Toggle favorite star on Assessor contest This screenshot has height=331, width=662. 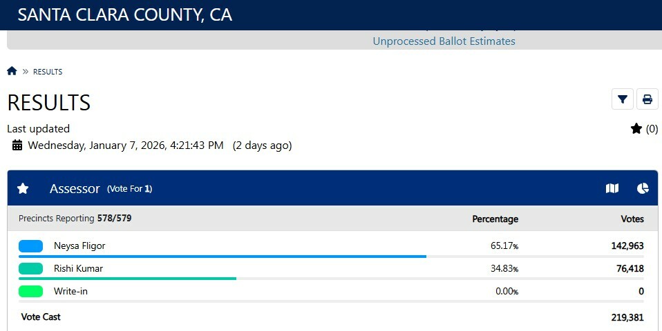(x=23, y=188)
